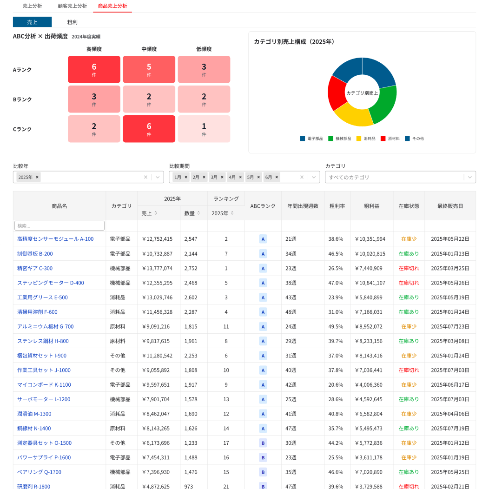Select the 売上 sub-tab
The image size is (489, 489).
click(32, 22)
